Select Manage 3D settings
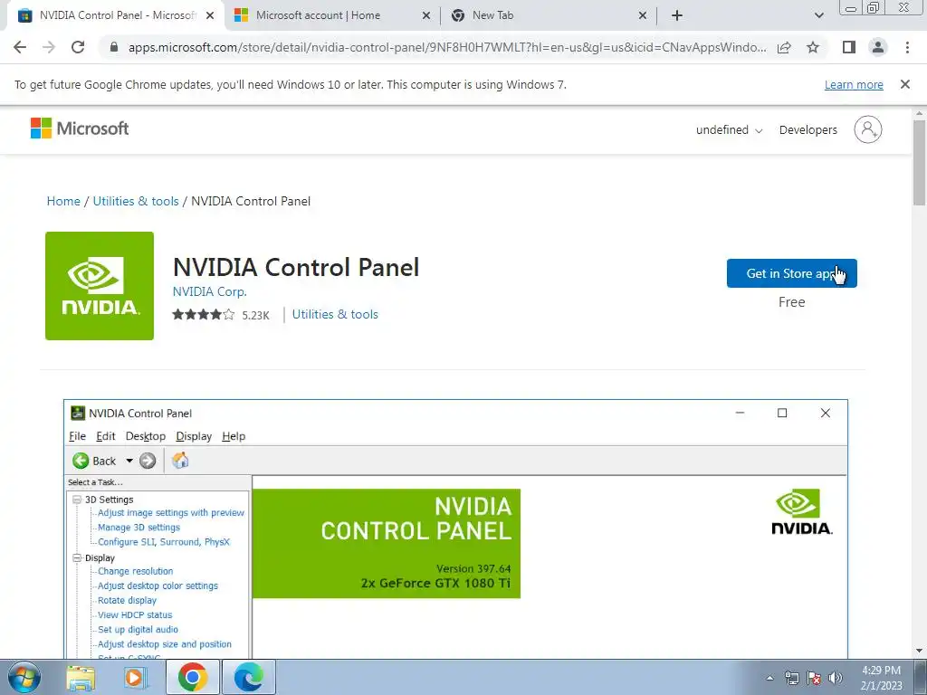This screenshot has width=927, height=695. [139, 528]
